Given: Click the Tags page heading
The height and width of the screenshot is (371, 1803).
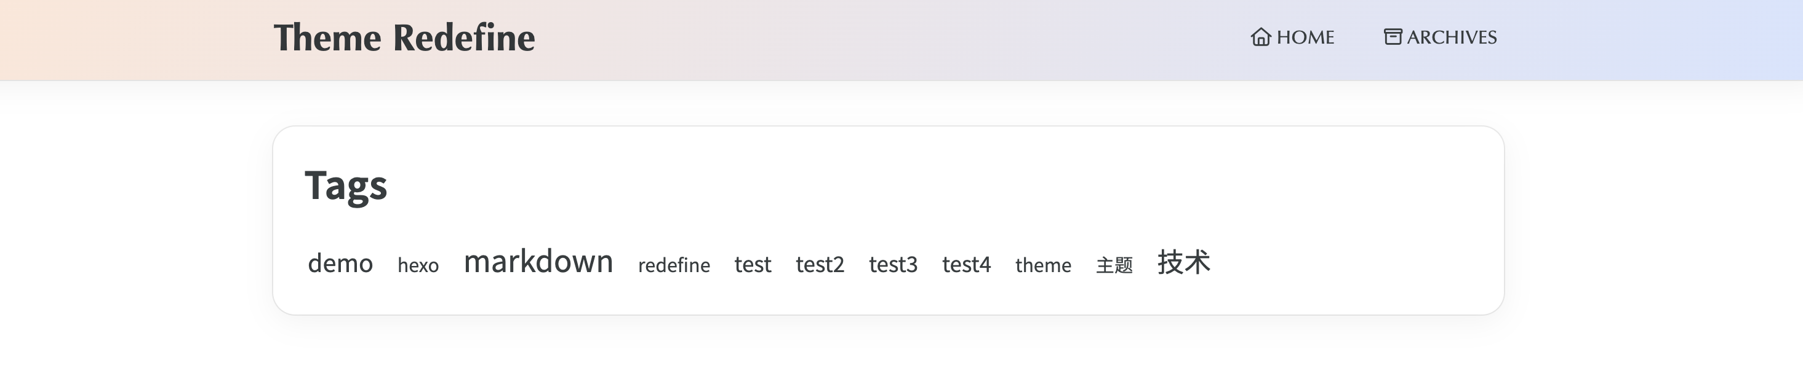Looking at the screenshot, I should 346,186.
